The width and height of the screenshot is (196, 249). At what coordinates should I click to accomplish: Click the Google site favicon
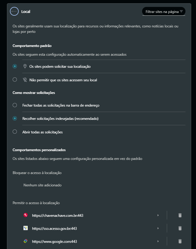26,241
